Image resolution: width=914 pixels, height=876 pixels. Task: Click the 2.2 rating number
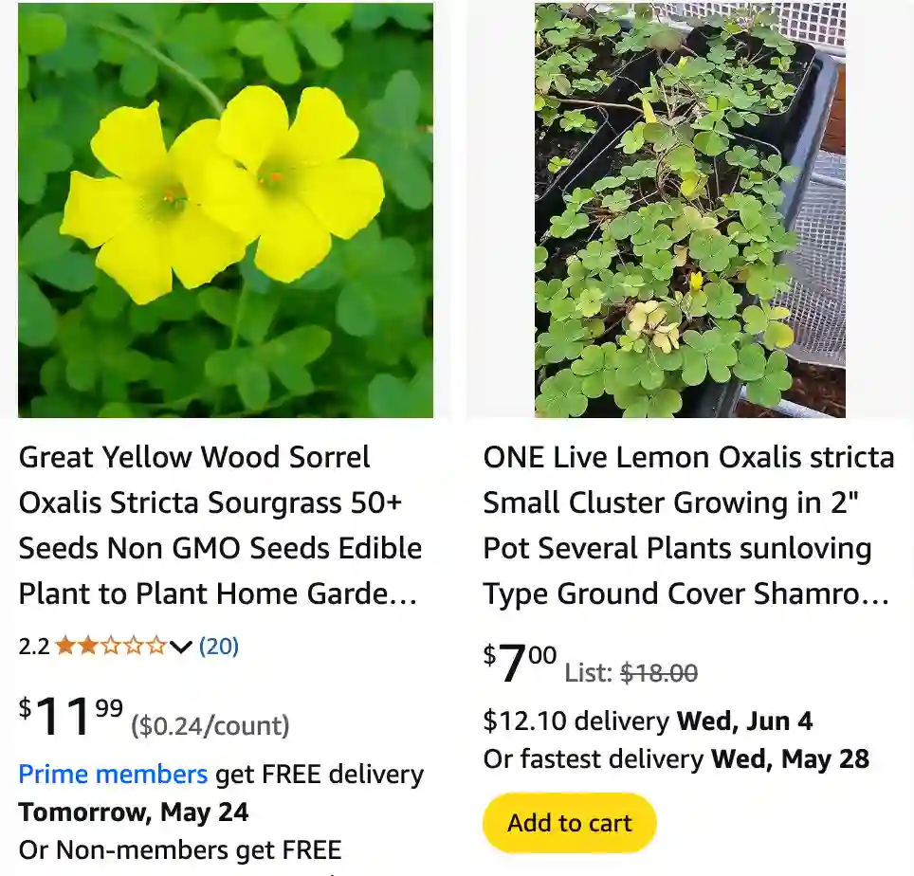coord(34,647)
